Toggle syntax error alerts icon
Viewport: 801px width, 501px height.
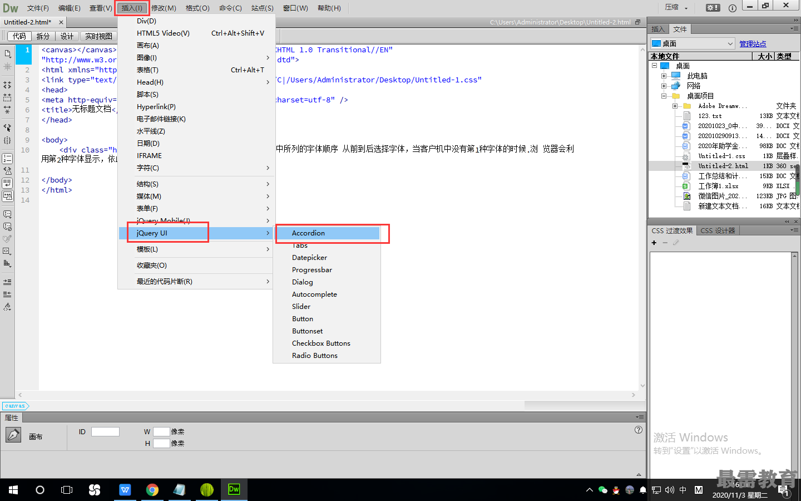coord(7,196)
